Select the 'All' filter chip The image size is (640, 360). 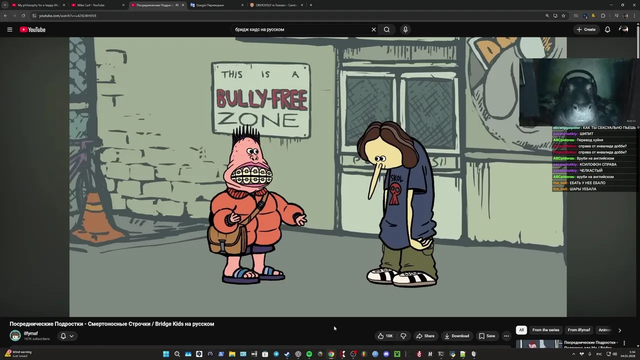coord(521,330)
